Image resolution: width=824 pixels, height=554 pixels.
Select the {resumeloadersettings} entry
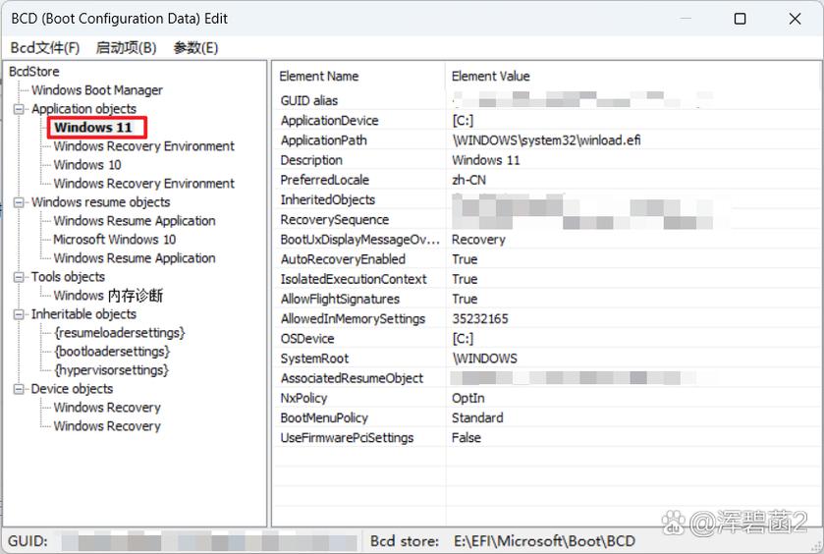[x=119, y=333]
